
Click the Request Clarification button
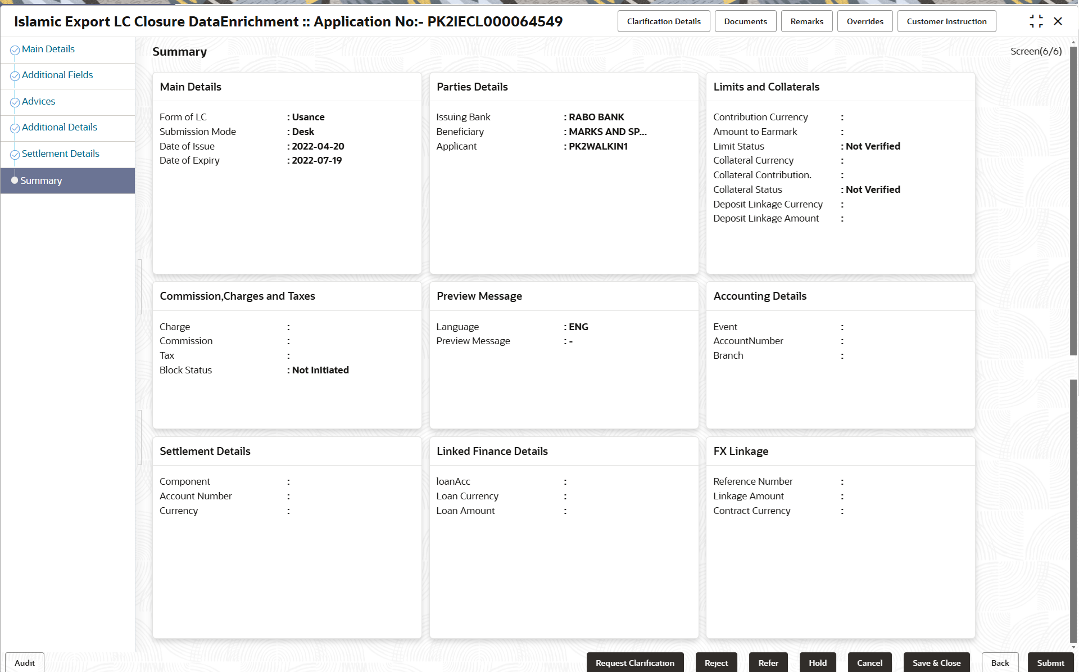634,662
